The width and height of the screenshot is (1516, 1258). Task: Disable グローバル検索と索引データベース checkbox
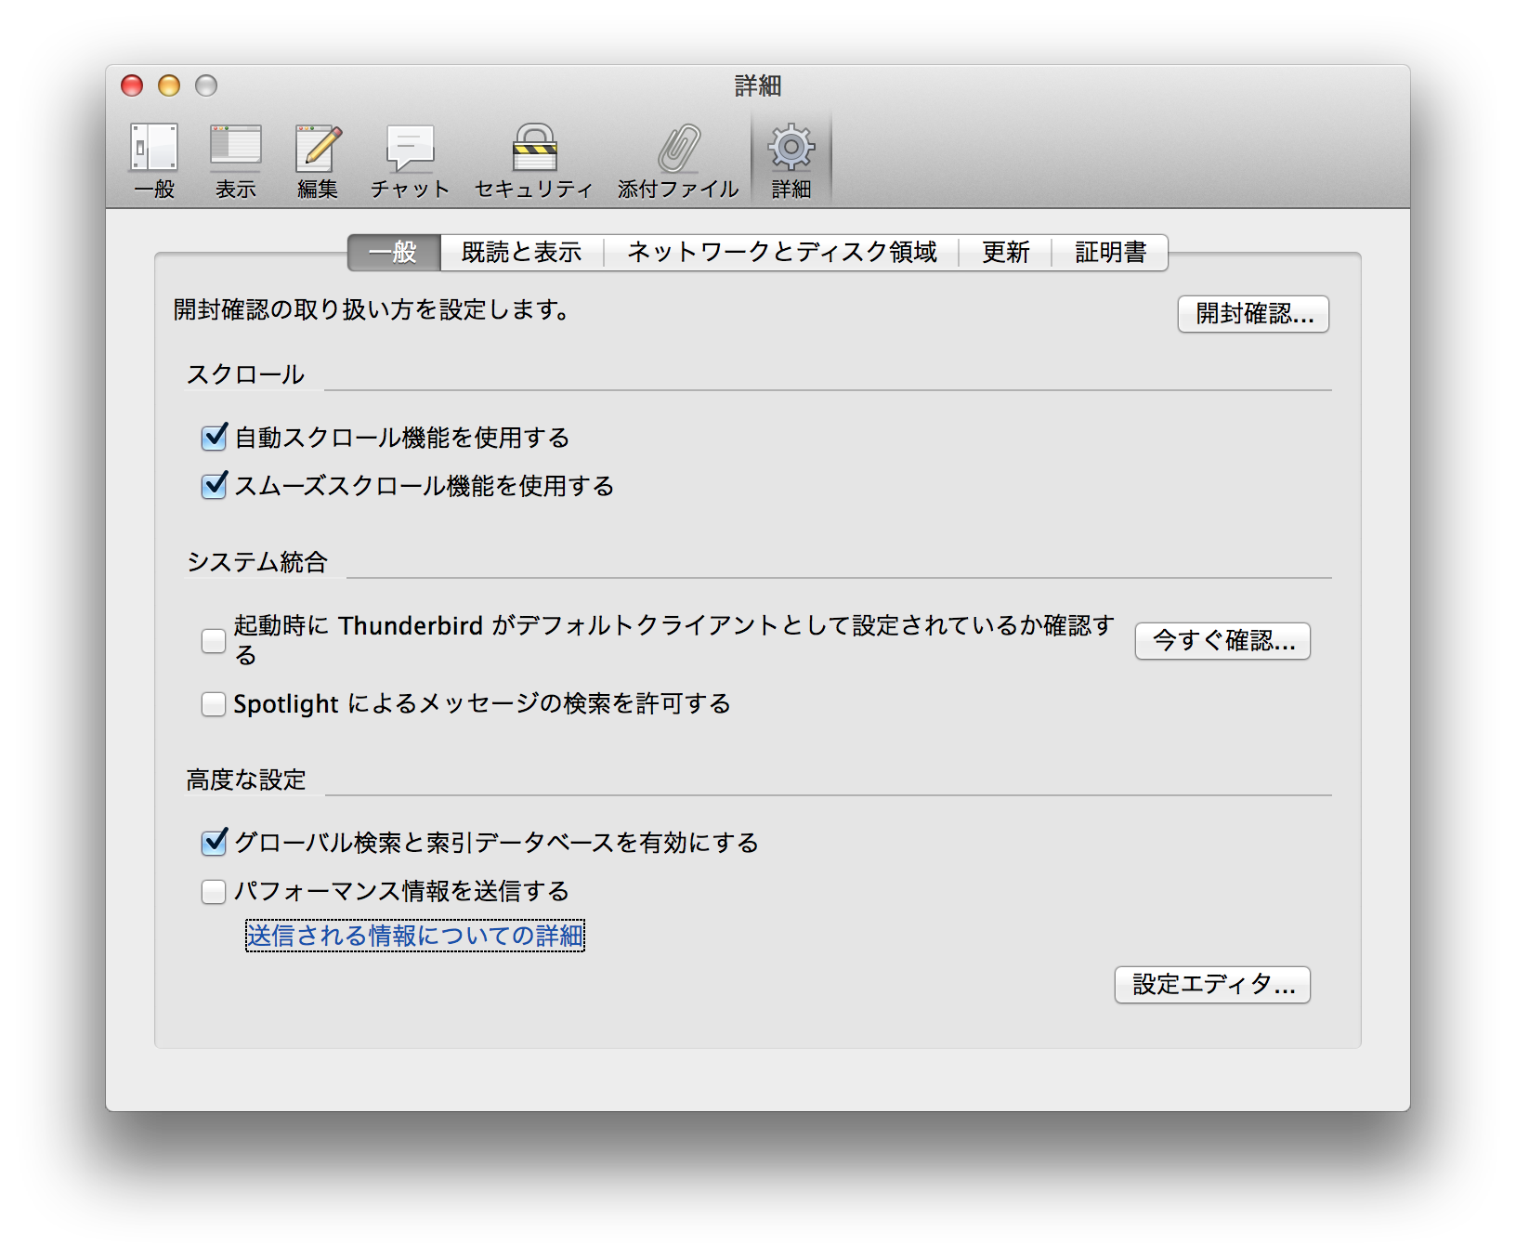pos(214,842)
